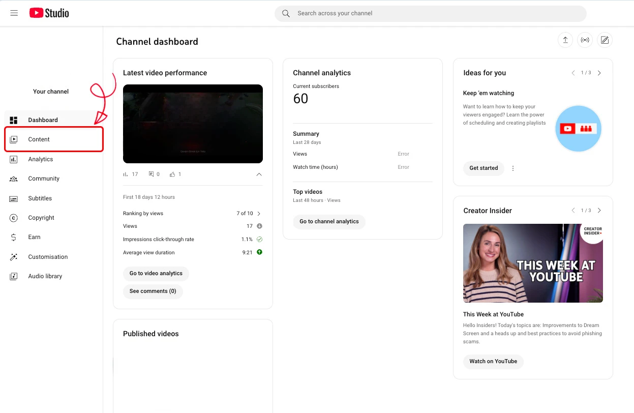The height and width of the screenshot is (413, 634).
Task: Click the 'Watch time (hours)' label
Action: tap(315, 167)
